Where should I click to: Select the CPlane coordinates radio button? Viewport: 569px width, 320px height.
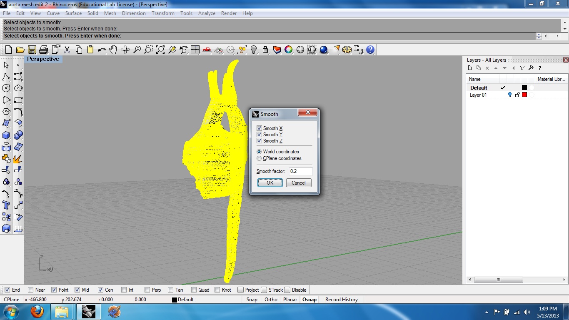[x=259, y=158]
